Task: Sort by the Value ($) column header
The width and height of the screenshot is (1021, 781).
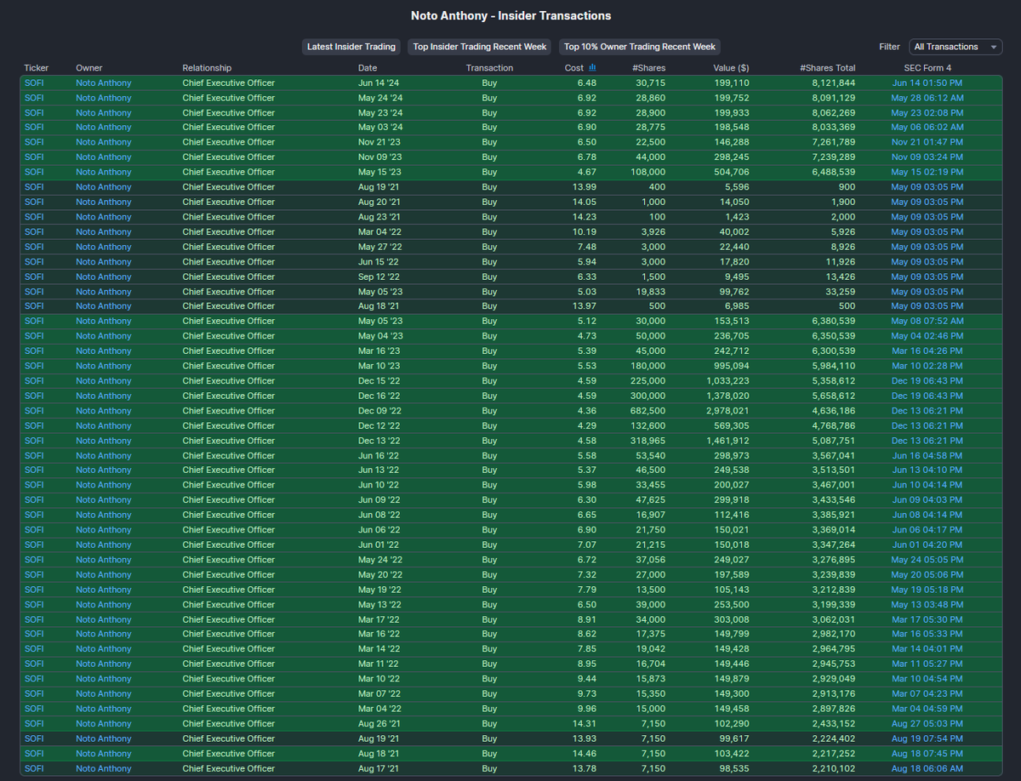Action: pyautogui.click(x=732, y=68)
